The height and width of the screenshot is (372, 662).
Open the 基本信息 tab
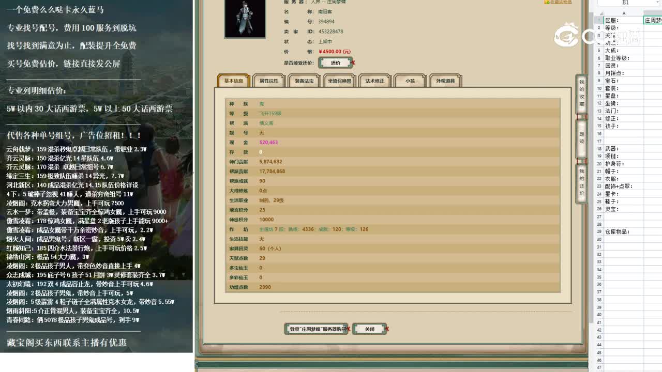click(234, 81)
